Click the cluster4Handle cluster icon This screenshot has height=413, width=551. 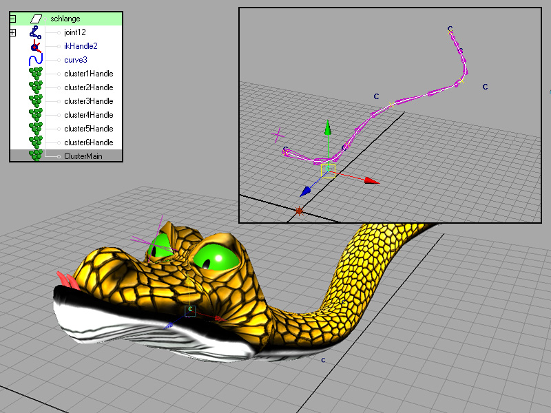click(x=36, y=115)
